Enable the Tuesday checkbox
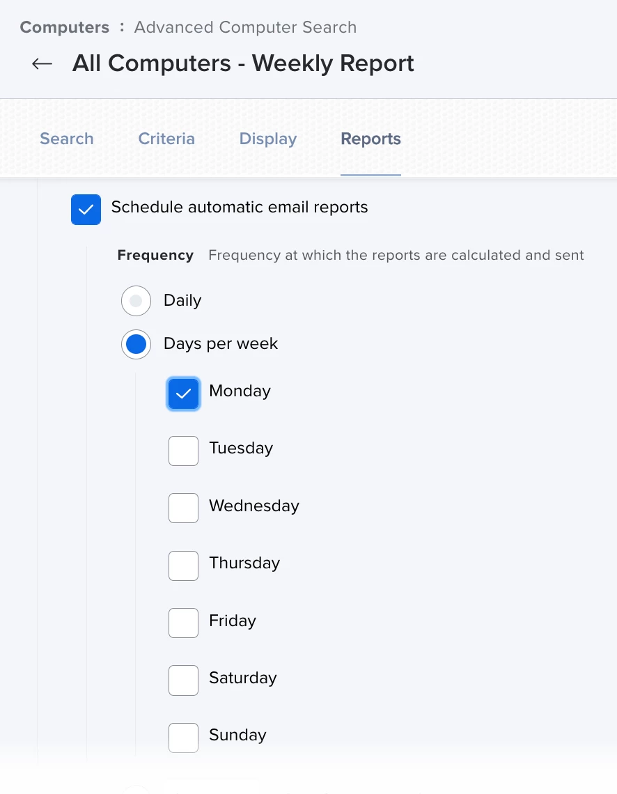The width and height of the screenshot is (617, 794). (183, 451)
